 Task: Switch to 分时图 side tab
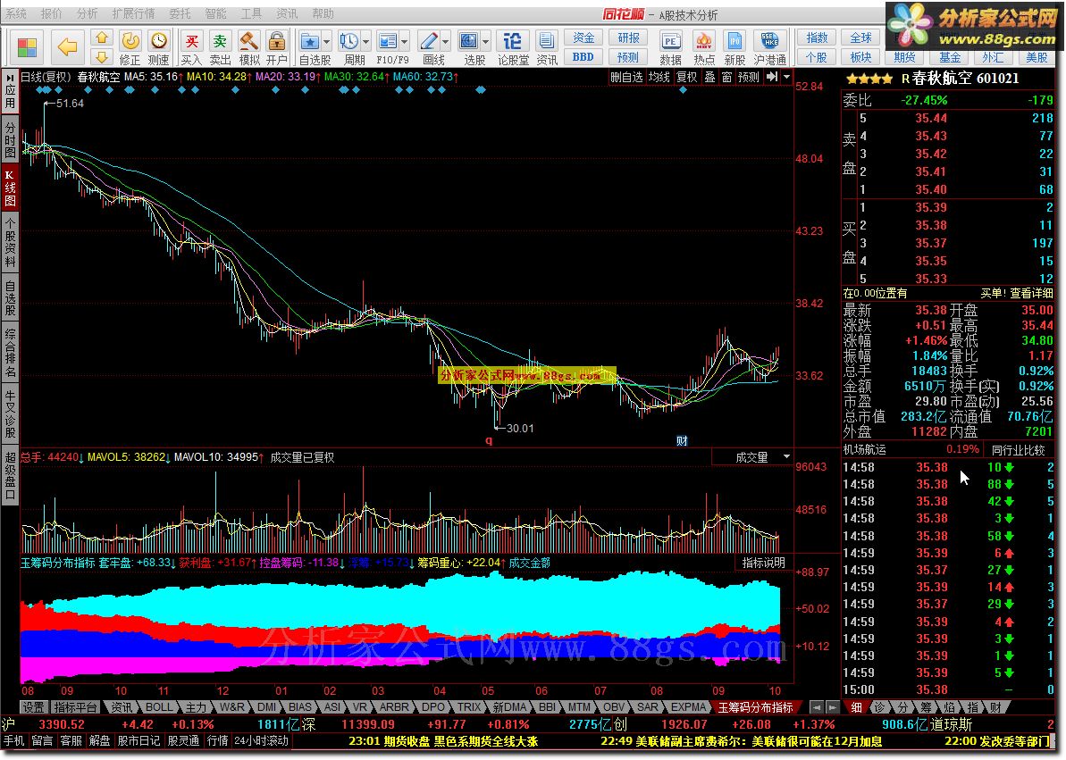pyautogui.click(x=10, y=139)
